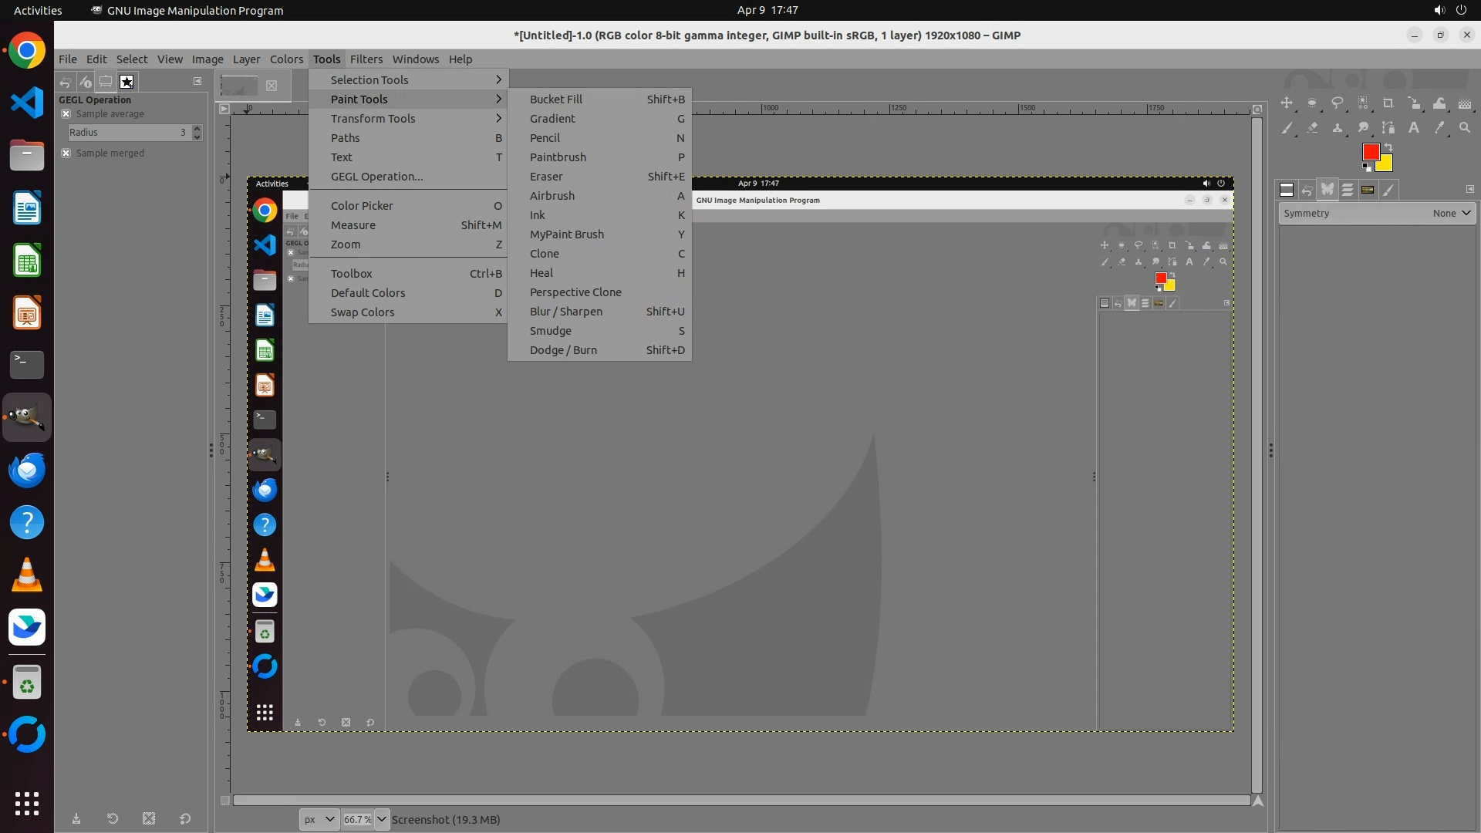Select the Crop tool icon
This screenshot has height=833, width=1481.
coord(1388,103)
